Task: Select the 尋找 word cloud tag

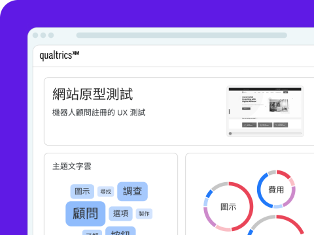Action: click(x=106, y=192)
